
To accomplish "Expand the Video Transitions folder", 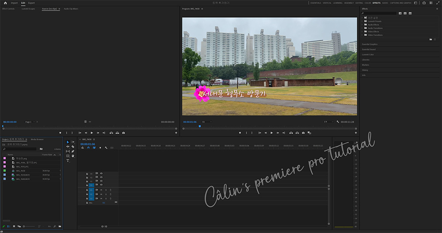I will (x=362, y=35).
